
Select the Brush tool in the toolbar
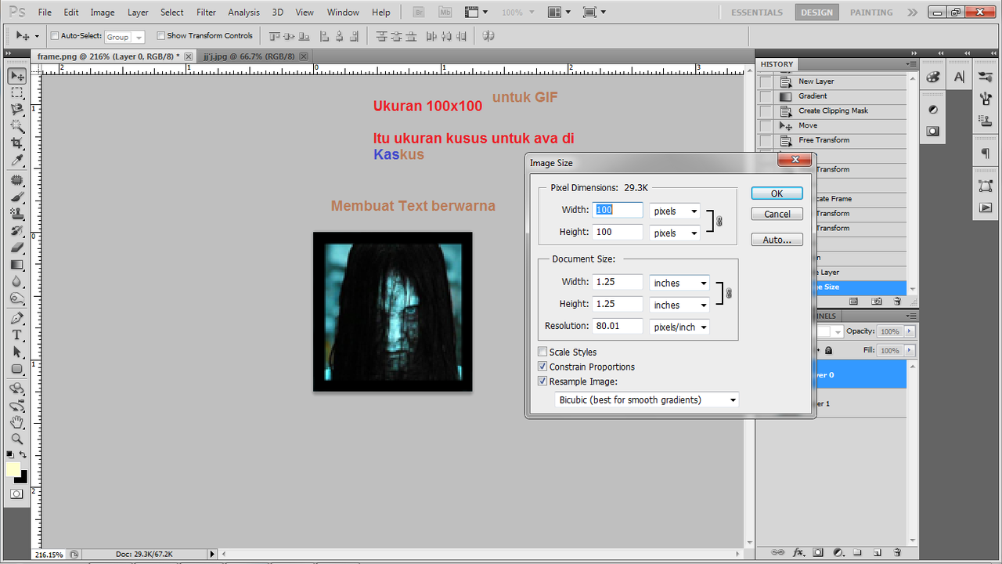16,197
